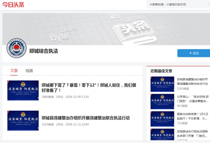Open article 郯城要下雪了？暴雪！零下12°
Viewport: 210px width, 143px height.
89,88
